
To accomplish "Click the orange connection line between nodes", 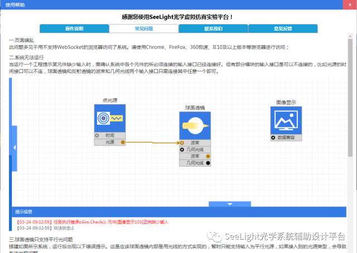I will tap(151, 143).
